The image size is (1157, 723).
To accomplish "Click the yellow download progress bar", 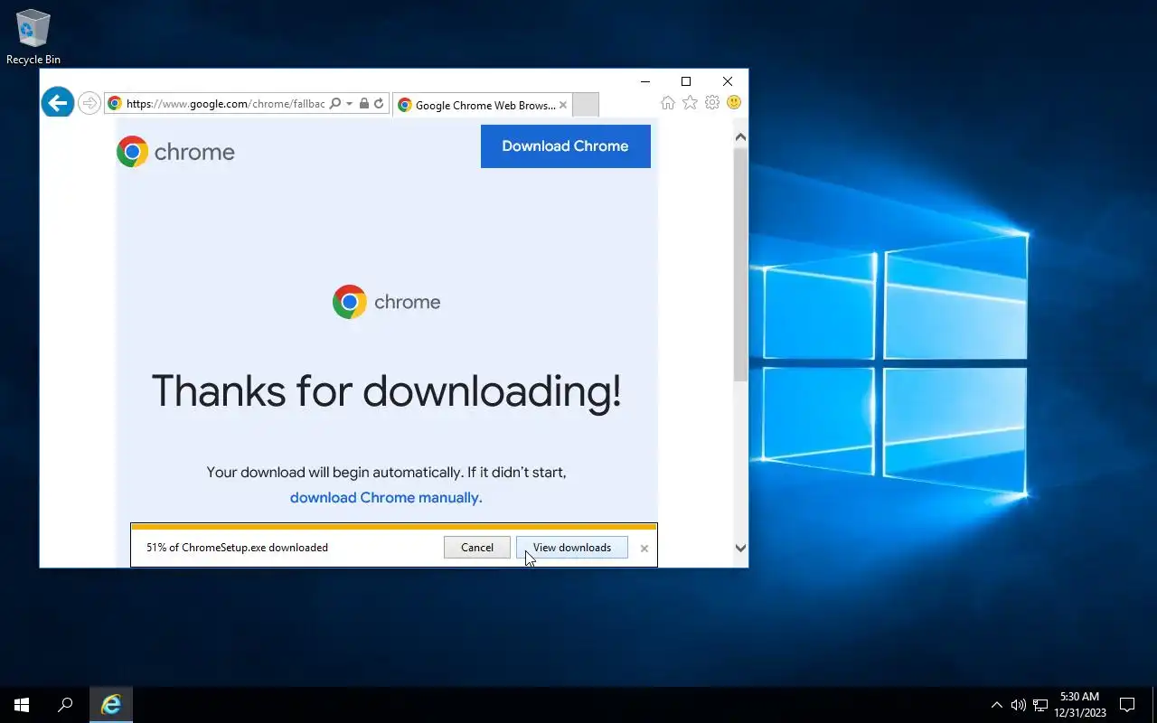I will (394, 526).
